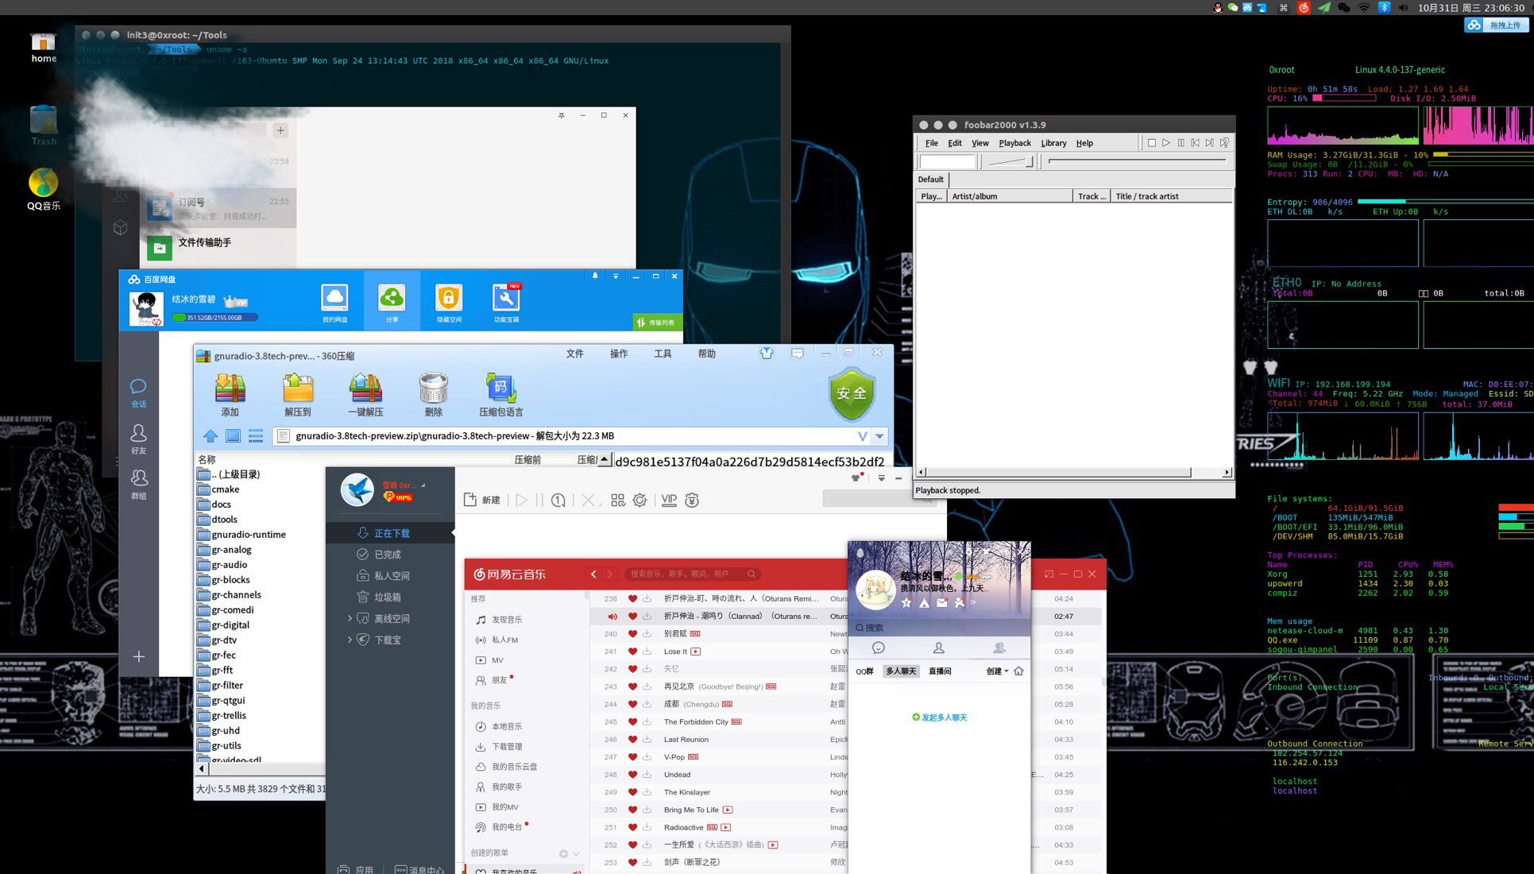Unlike the song 别君赋
This screenshot has height=874, width=1534.
[632, 634]
